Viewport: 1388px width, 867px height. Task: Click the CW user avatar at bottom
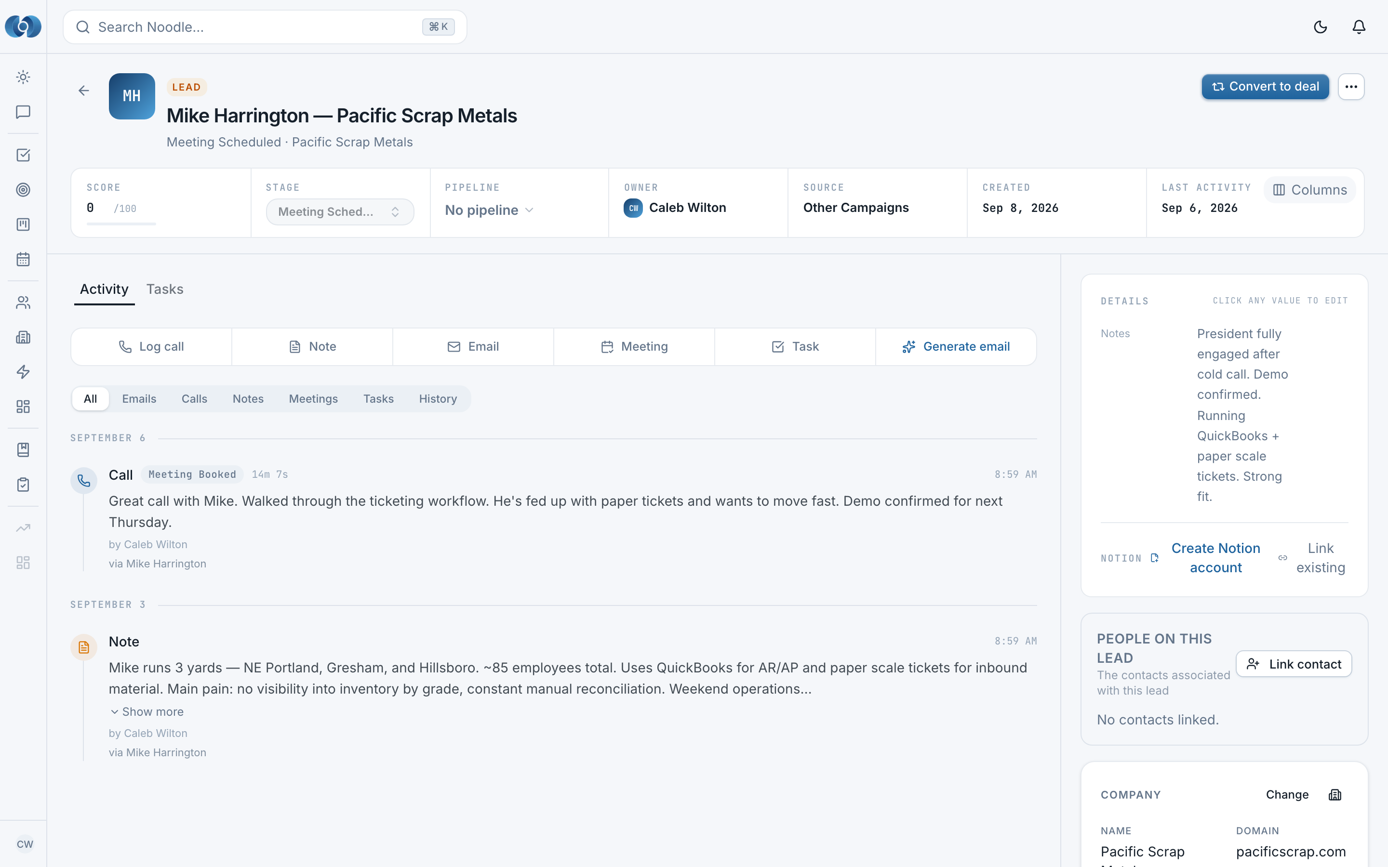(25, 843)
